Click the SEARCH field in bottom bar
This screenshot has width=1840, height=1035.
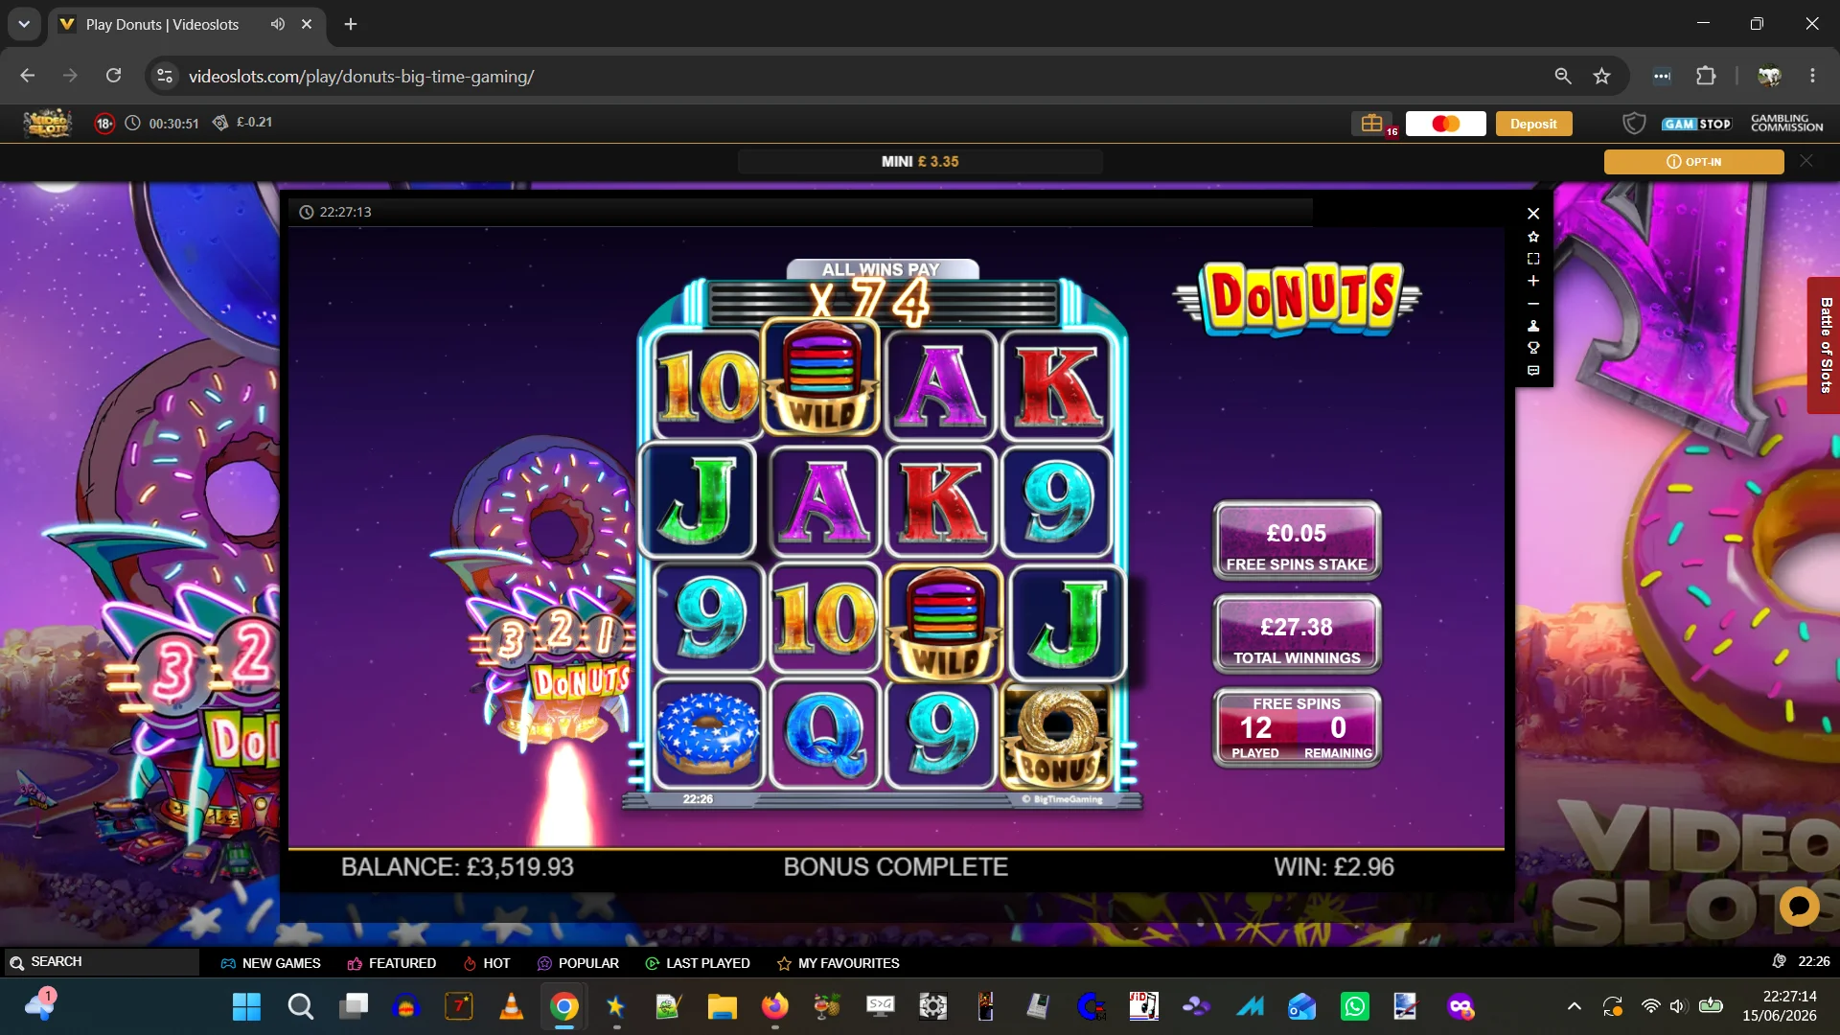click(101, 962)
